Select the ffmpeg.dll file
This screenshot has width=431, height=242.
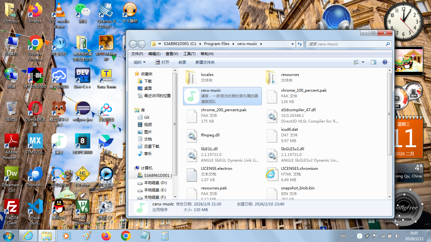click(210, 135)
